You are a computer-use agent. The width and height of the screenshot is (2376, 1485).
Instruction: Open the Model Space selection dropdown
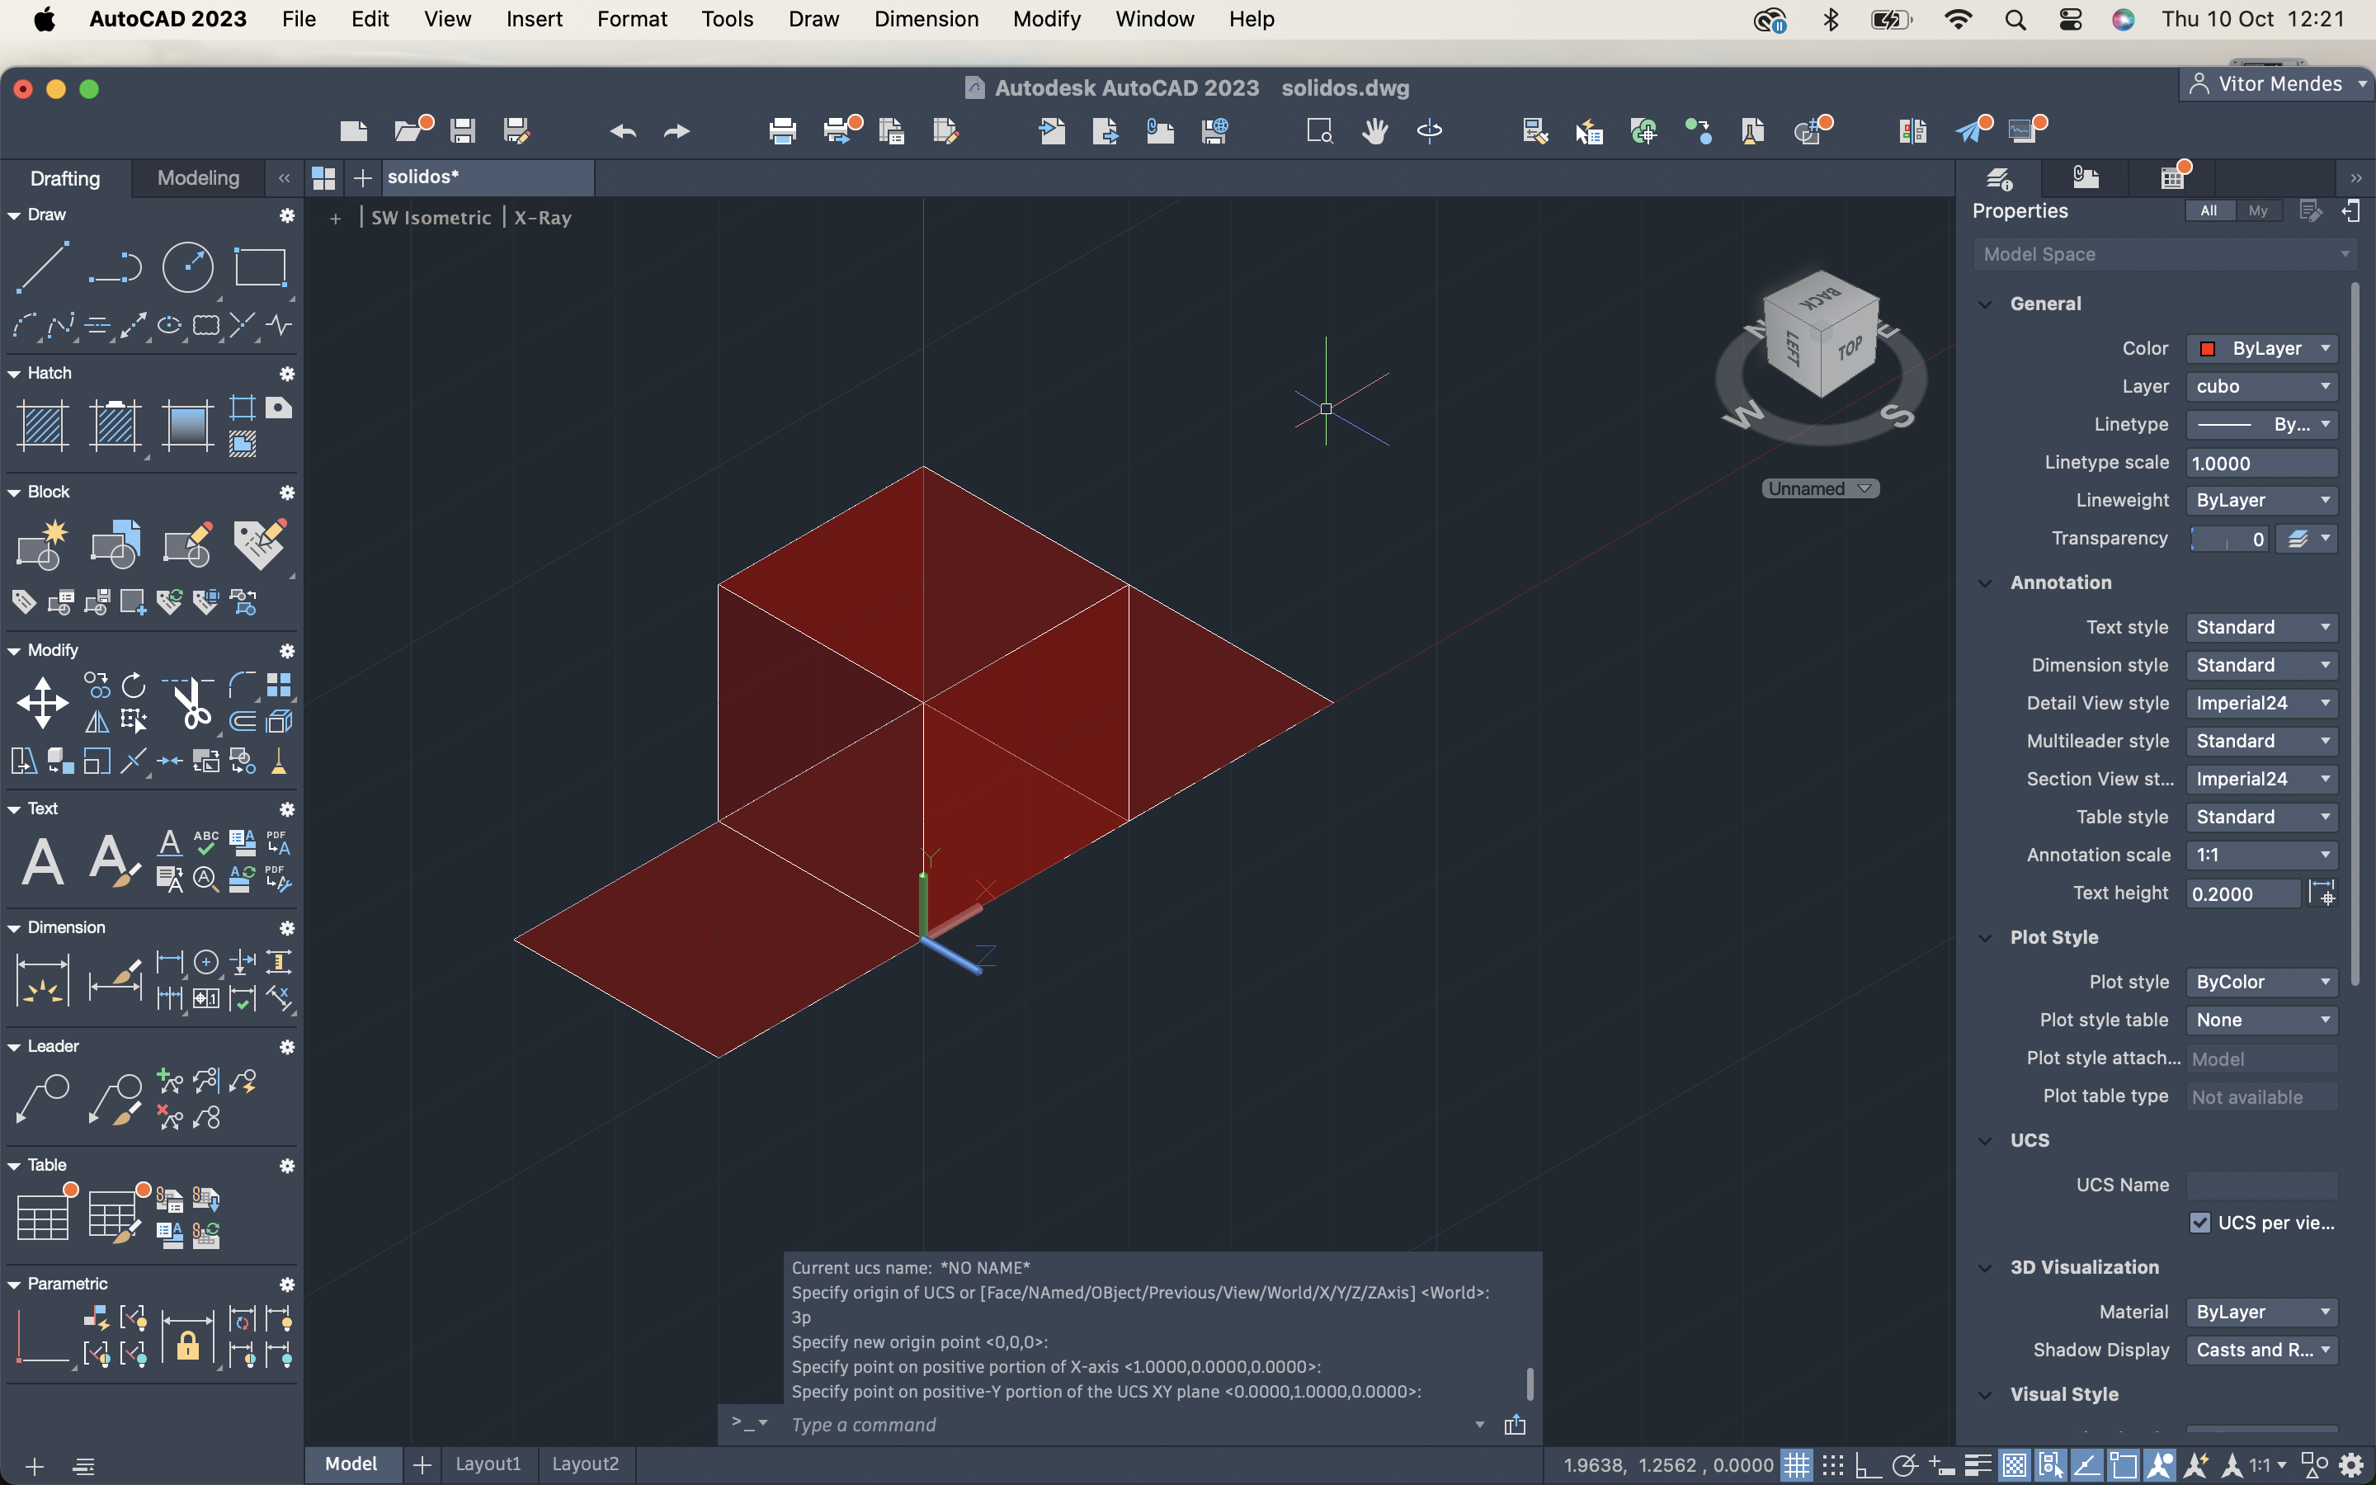[2165, 254]
